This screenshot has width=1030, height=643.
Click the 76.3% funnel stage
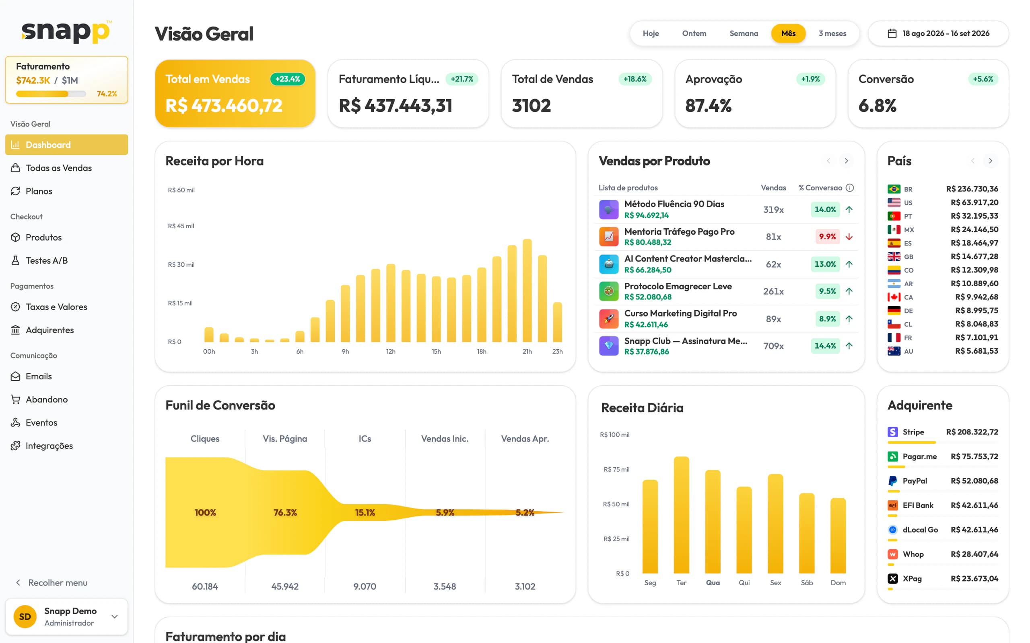pos(285,512)
